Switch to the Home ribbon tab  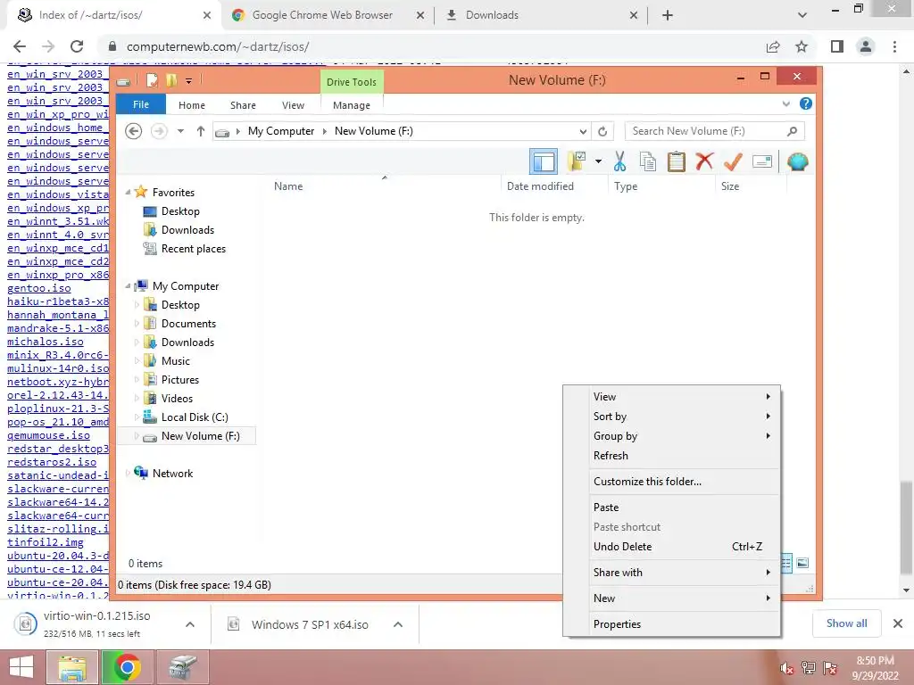coord(192,105)
